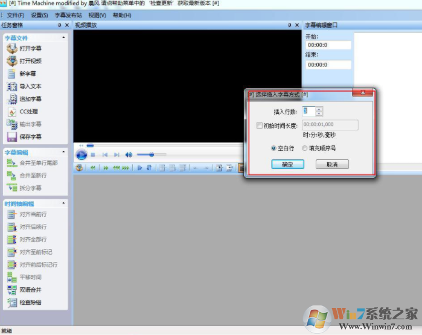
Task: Click the green single fast-forward toolbar icon
Action: tap(106, 168)
